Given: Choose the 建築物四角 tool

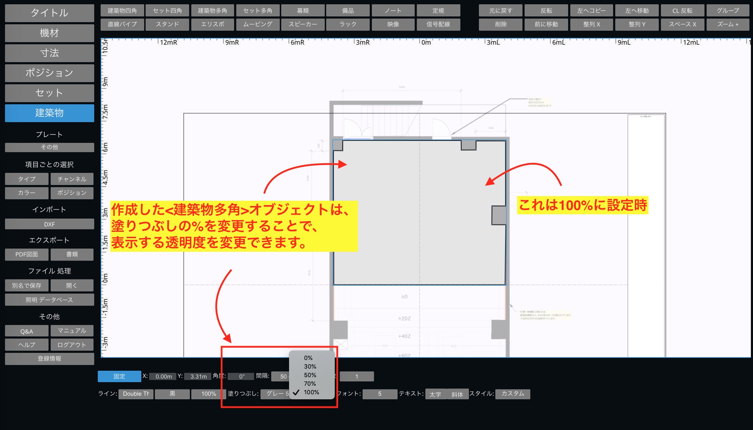Looking at the screenshot, I should (122, 11).
